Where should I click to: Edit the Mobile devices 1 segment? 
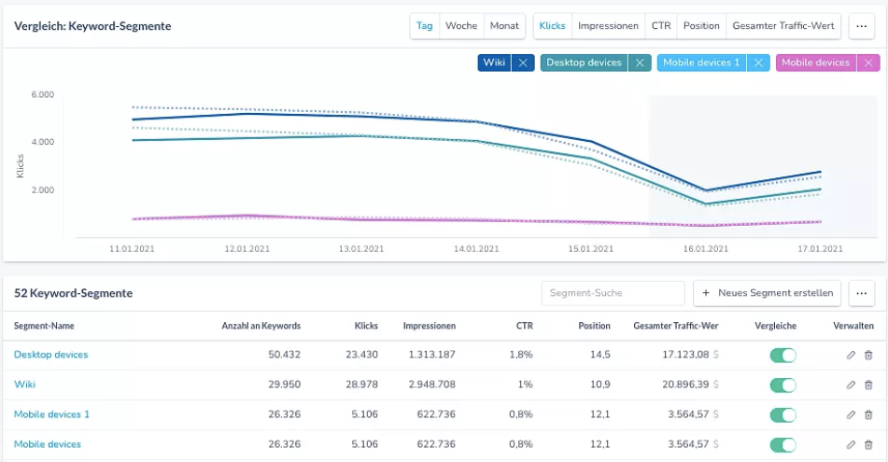(x=851, y=414)
